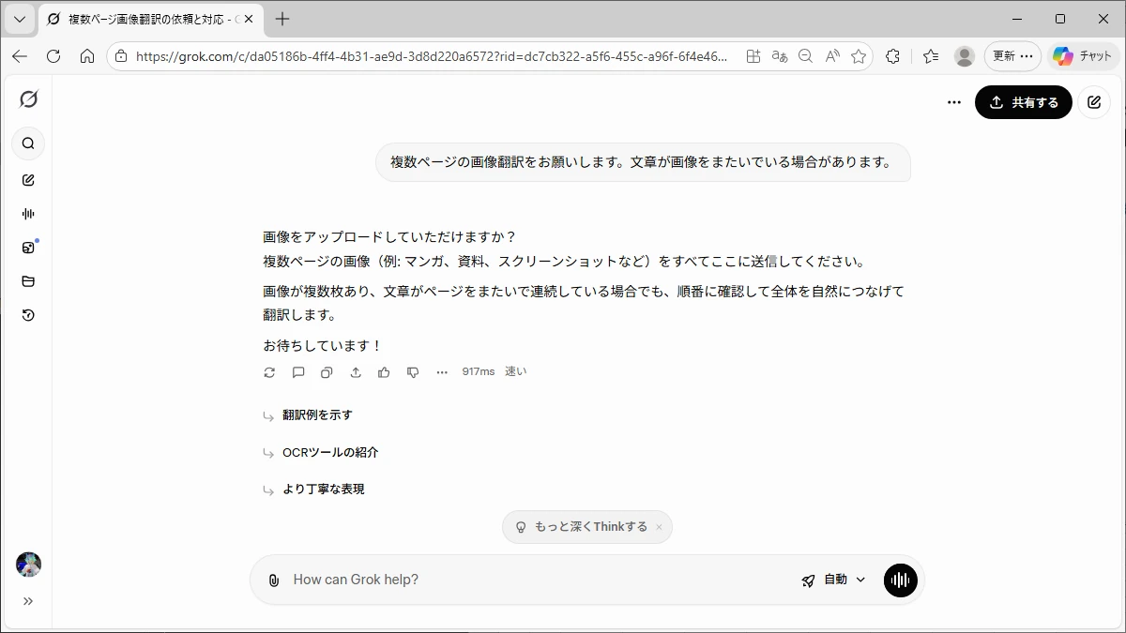Open the browser tab list dropdown

(x=19, y=19)
